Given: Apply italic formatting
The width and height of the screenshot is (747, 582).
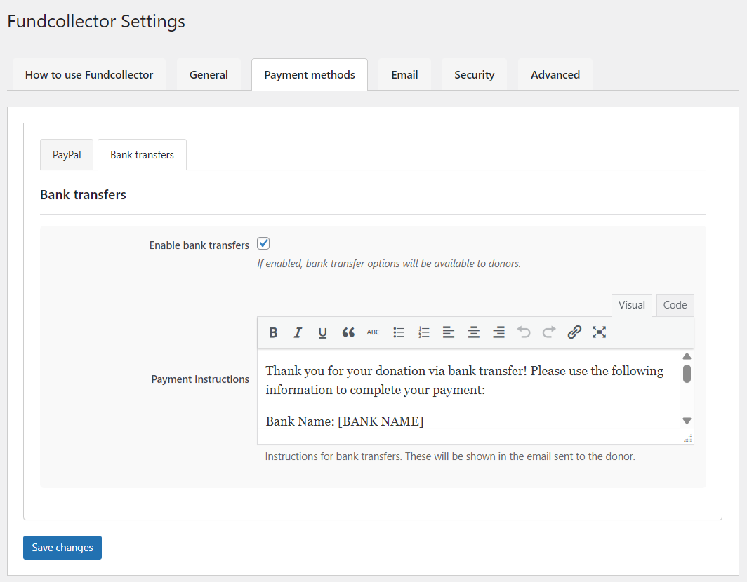Looking at the screenshot, I should point(298,332).
